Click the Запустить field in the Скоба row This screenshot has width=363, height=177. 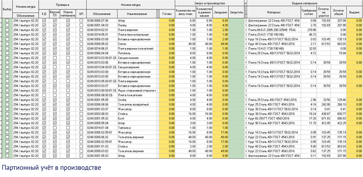tap(236, 100)
